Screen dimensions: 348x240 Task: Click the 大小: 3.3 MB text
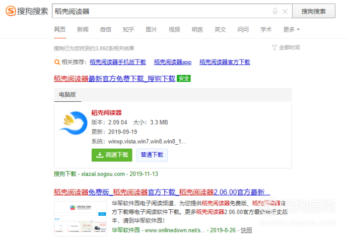tap(151, 123)
